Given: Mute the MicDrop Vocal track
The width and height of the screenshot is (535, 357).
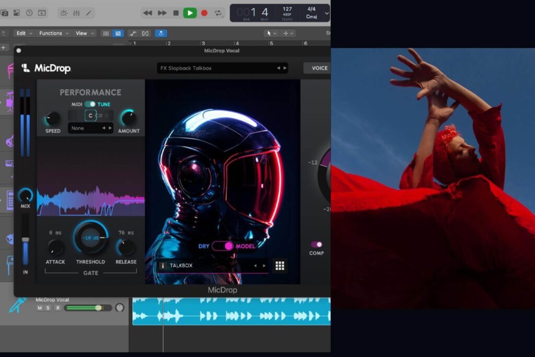Looking at the screenshot, I should click(x=40, y=308).
